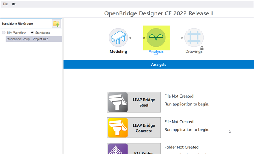
Task: Select Standalone Group Project XYZ item
Action: (34, 39)
